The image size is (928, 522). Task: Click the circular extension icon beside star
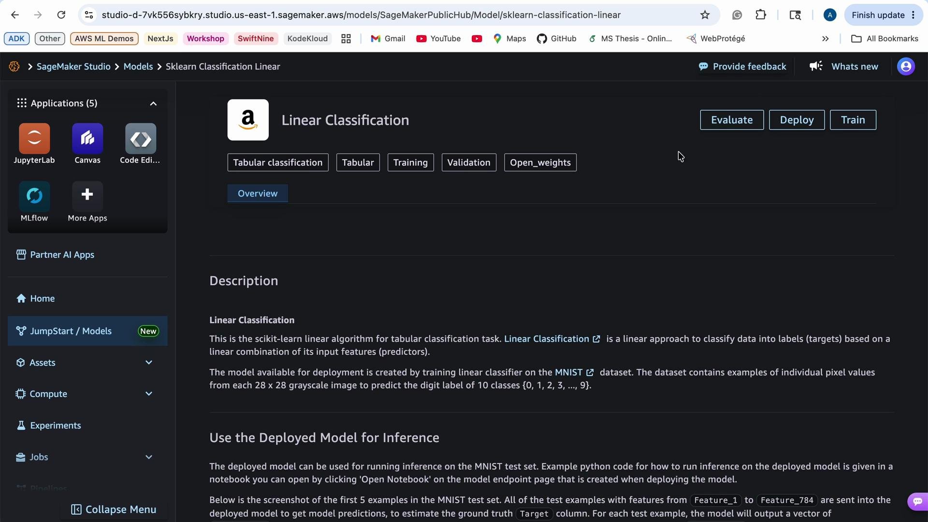tap(737, 15)
